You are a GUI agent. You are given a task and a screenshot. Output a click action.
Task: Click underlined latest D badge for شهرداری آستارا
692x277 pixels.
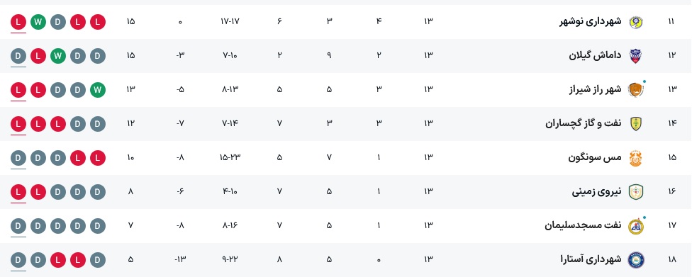click(x=18, y=259)
